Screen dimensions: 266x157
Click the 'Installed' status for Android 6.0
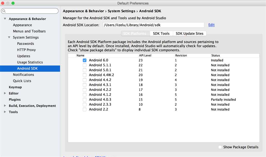[217, 60]
